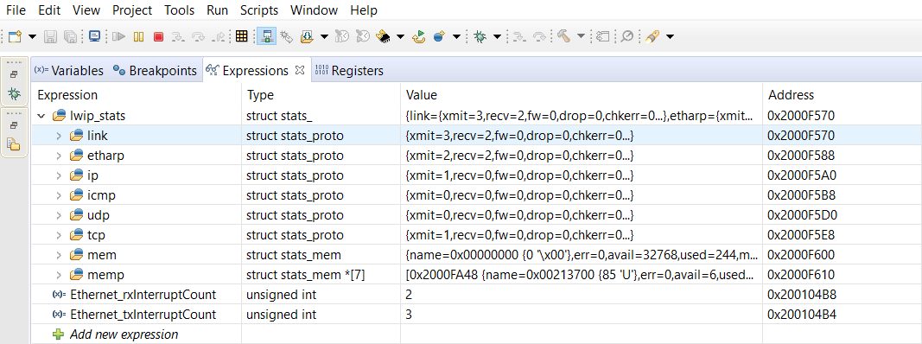Collapse the lwip_stats tree node
The height and width of the screenshot is (344, 922).
click(41, 116)
